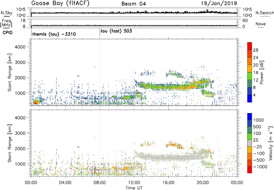This screenshot has width=274, height=190.
Task: Click the "4" label on the power colorbar
Action: tap(254, 95)
